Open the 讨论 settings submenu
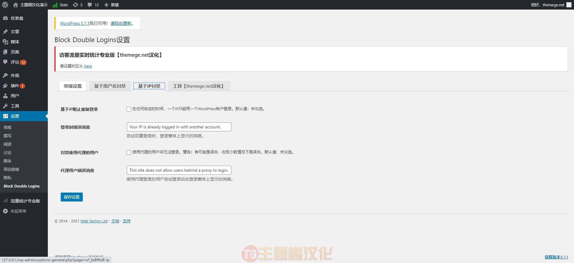Screen dimensions: 574x263 click(x=7, y=153)
